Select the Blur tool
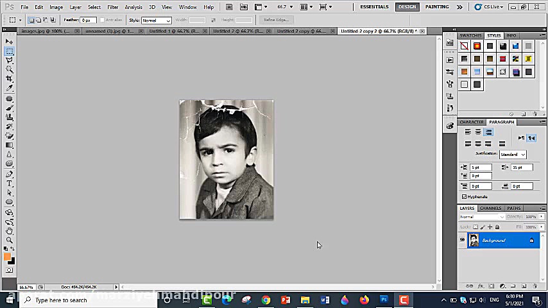This screenshot has width=548, height=308. coord(10,154)
